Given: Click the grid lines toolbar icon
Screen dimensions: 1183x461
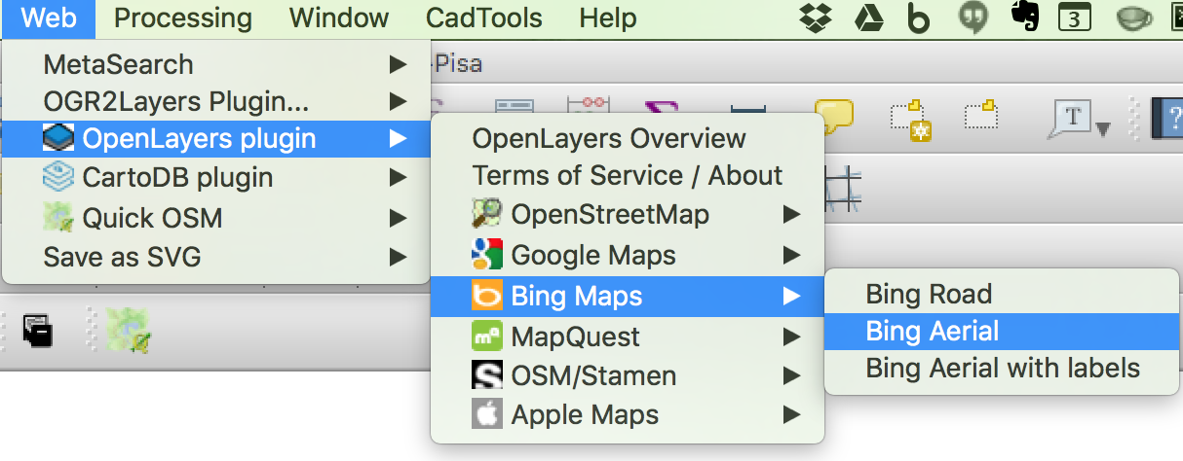Looking at the screenshot, I should pos(844,187).
